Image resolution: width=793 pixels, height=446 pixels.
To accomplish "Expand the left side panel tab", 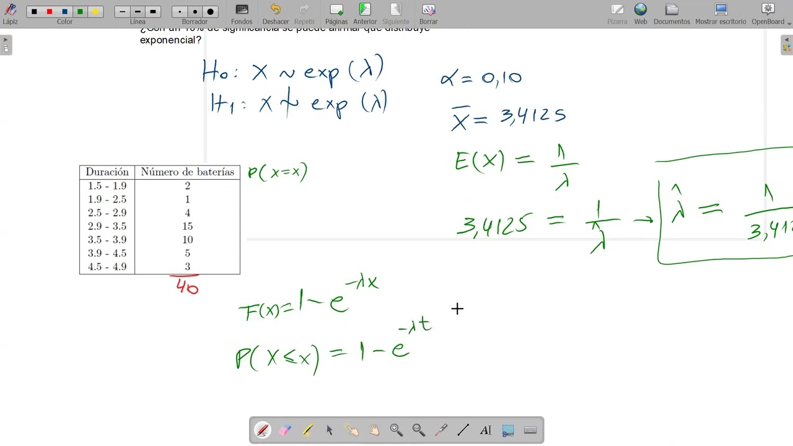I will (x=6, y=45).
